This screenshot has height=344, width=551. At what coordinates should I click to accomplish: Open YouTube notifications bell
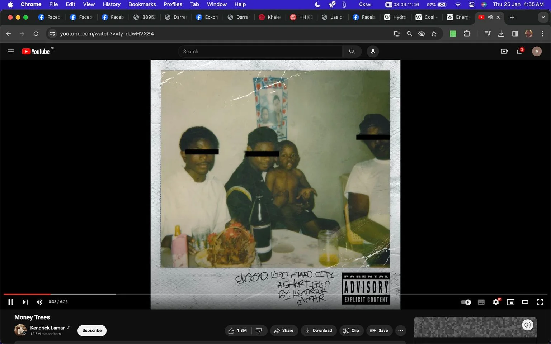click(x=519, y=52)
